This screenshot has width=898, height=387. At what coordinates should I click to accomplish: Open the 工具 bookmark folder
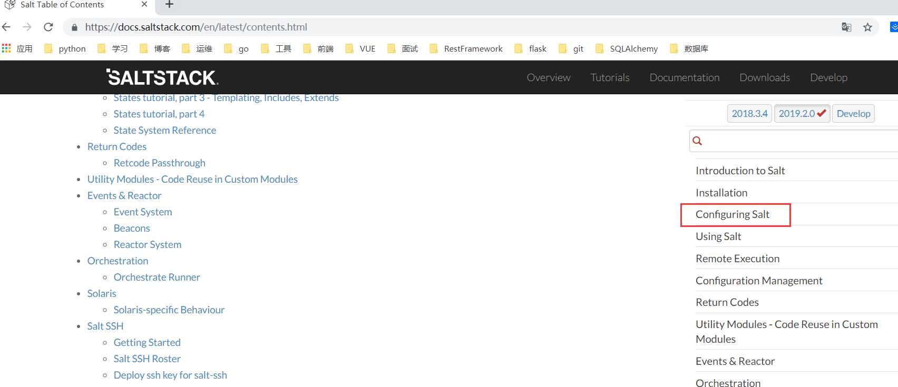click(x=276, y=48)
